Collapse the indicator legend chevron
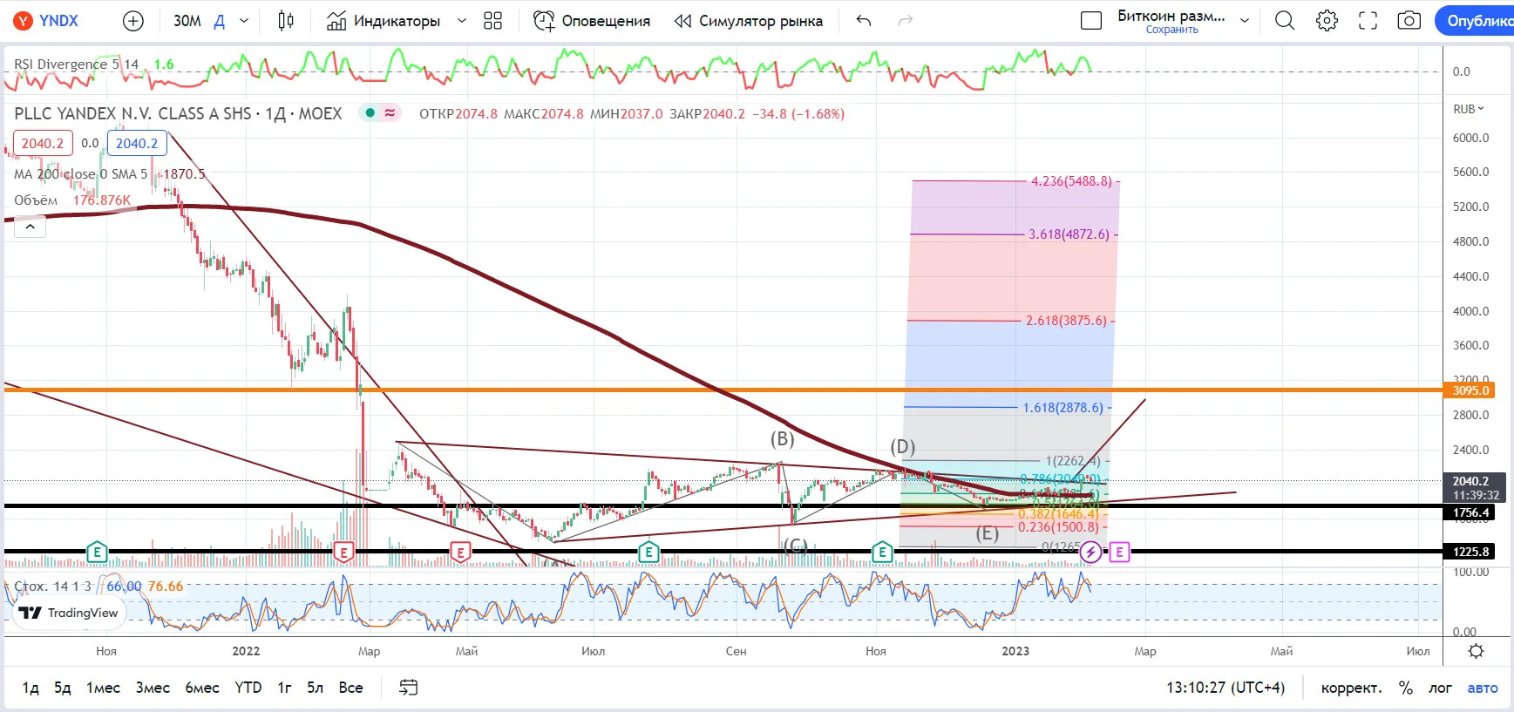 [x=30, y=227]
